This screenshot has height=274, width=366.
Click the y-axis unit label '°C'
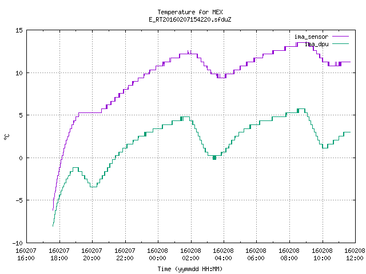(6, 137)
